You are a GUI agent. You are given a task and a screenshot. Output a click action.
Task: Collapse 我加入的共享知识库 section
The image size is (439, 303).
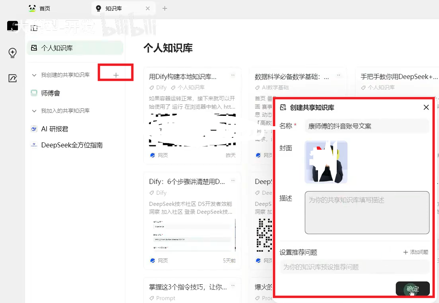[x=34, y=111]
